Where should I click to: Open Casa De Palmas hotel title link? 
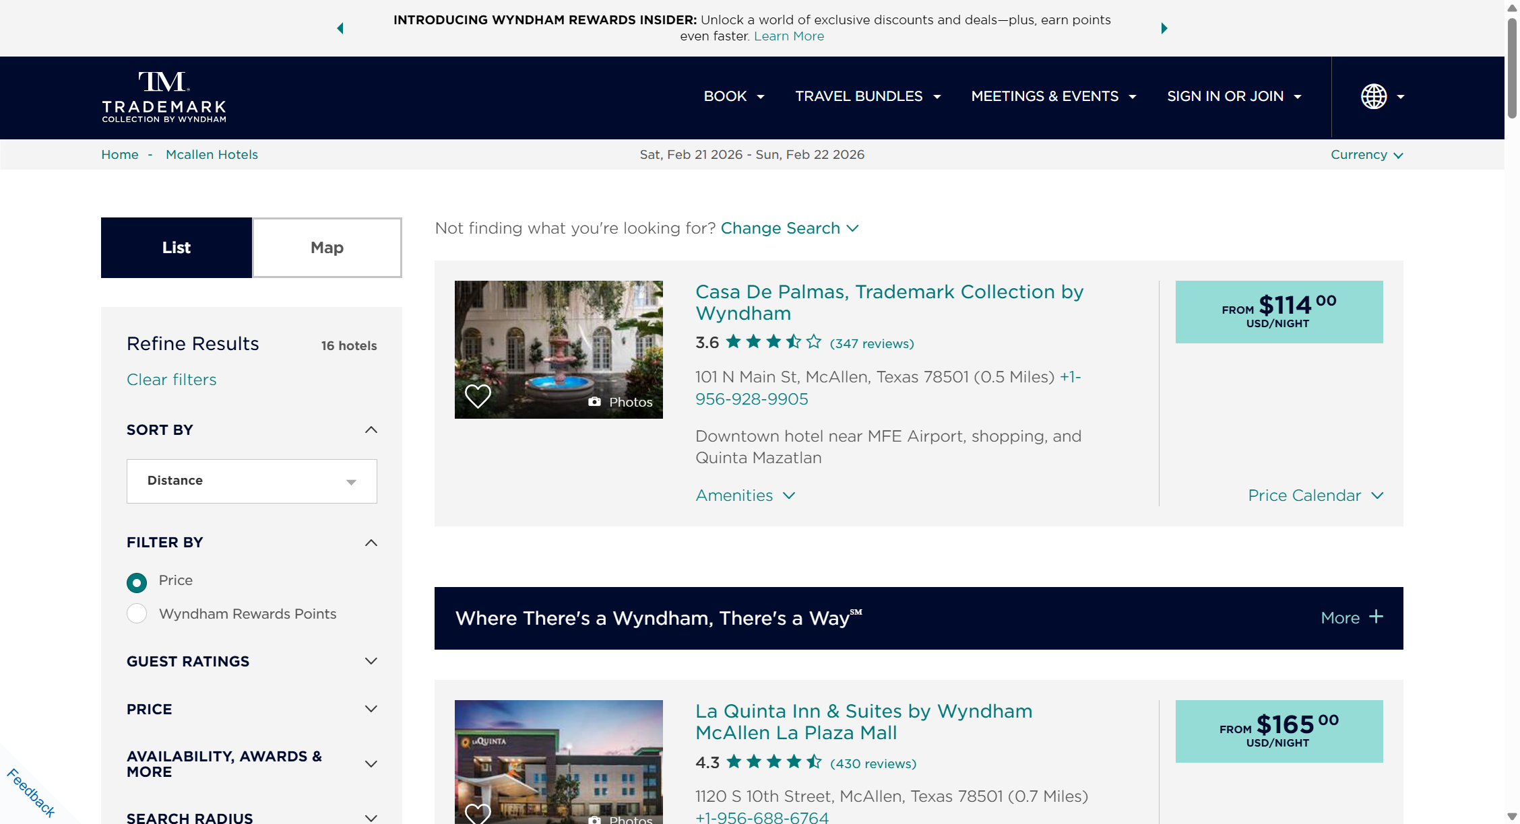tap(889, 302)
